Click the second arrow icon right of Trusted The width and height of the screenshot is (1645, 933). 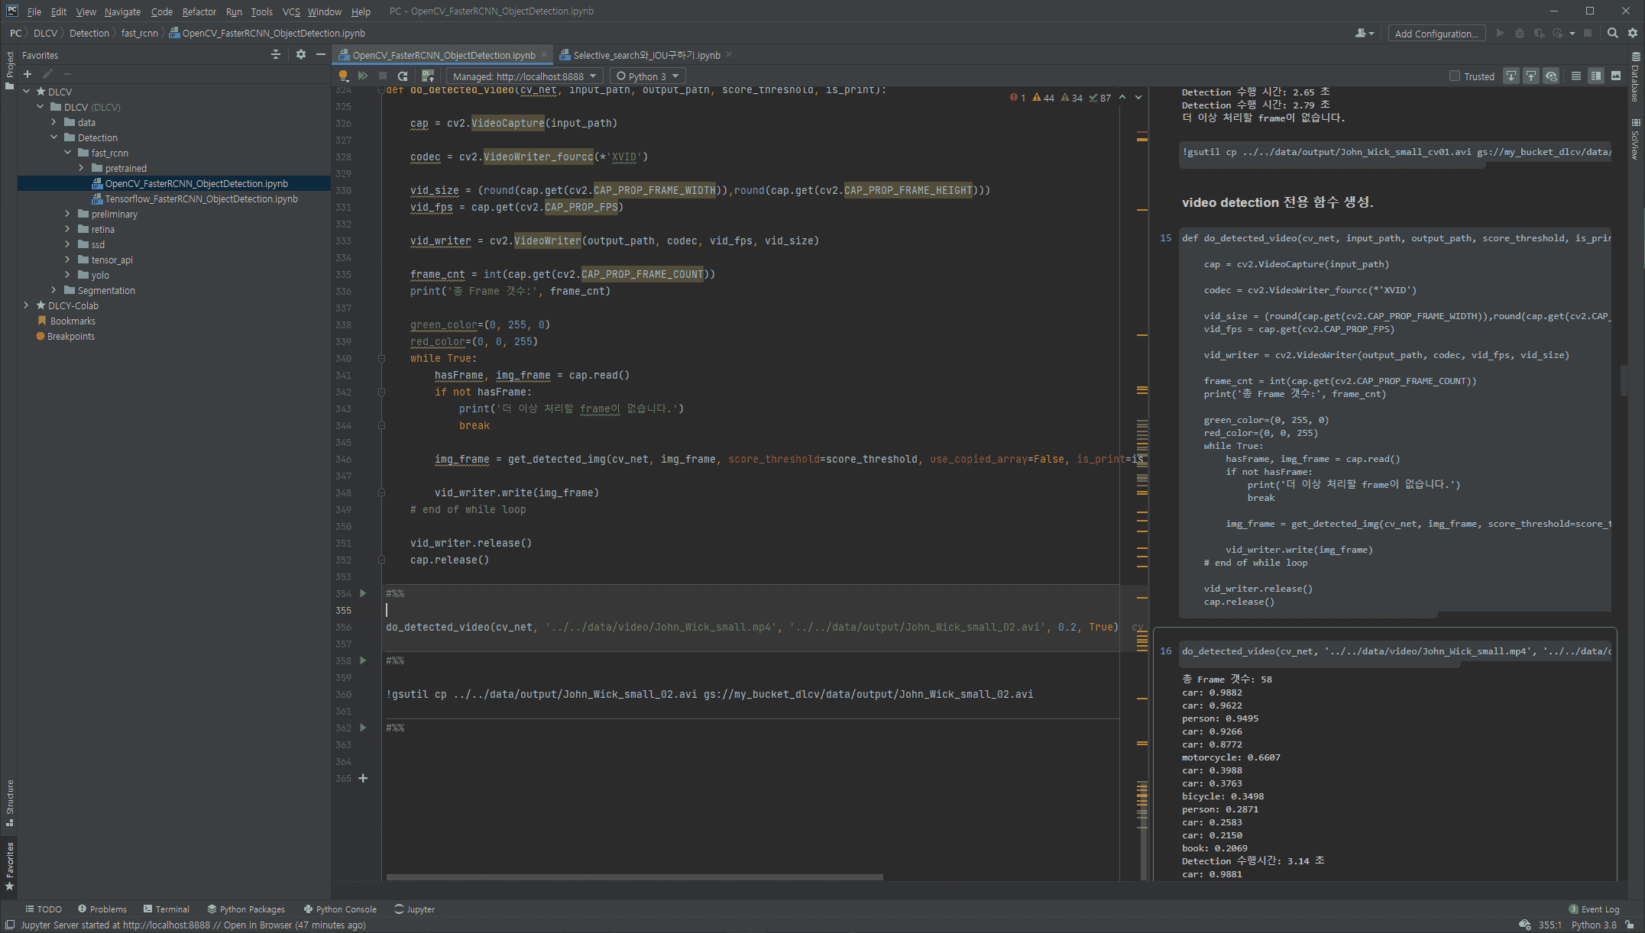(1530, 76)
